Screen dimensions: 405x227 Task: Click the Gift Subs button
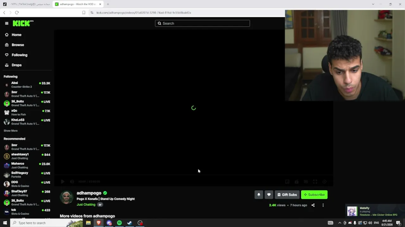point(287,195)
